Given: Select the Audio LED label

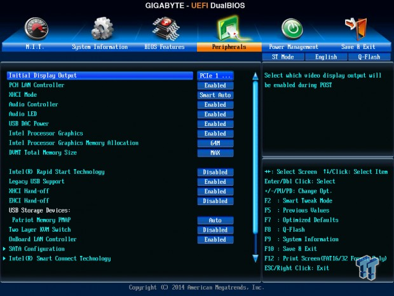Looking at the screenshot, I should (23, 114).
